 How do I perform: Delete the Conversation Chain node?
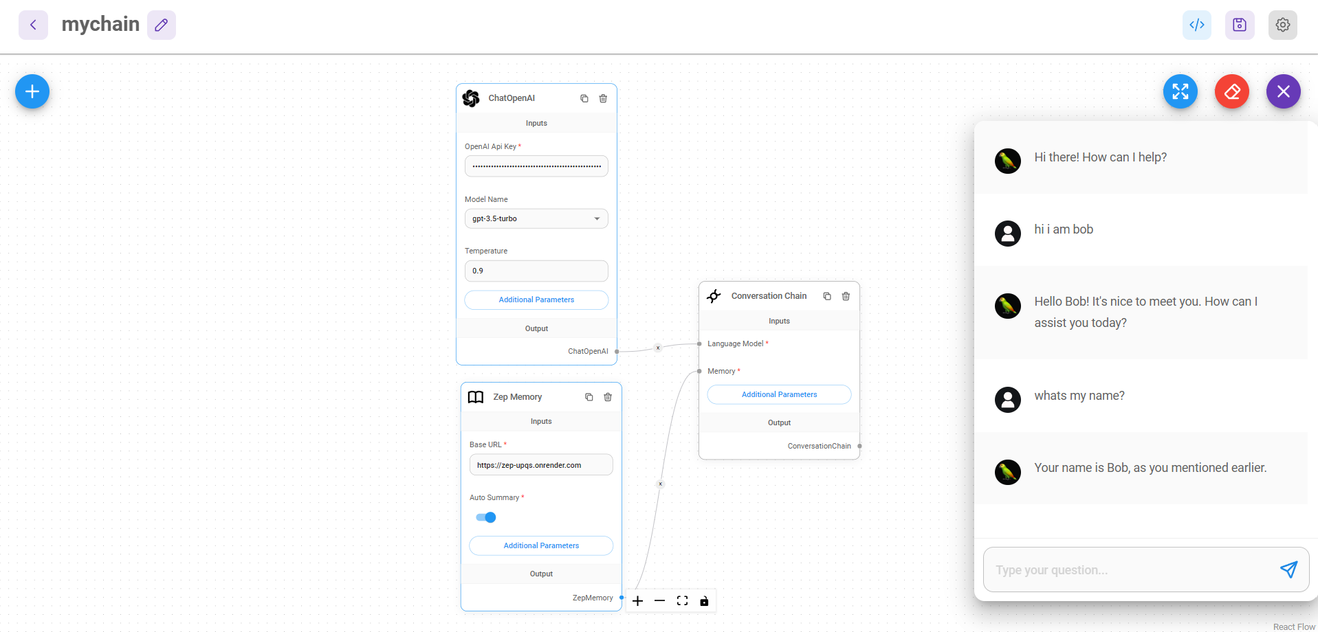(x=846, y=296)
